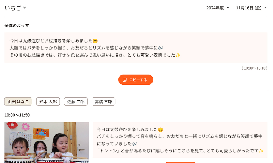Click the chevron arrow next to 2024年度

coord(228,8)
